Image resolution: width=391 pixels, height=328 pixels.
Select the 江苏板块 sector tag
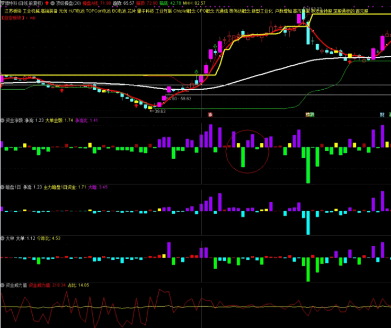point(13,11)
